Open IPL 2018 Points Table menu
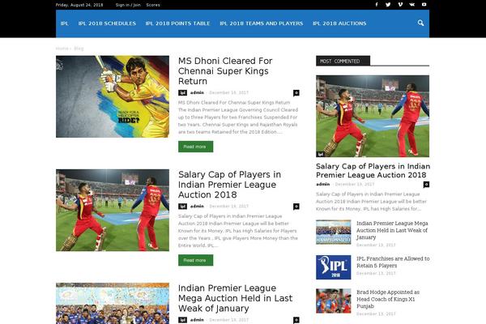This screenshot has height=324, width=486. 177,23
